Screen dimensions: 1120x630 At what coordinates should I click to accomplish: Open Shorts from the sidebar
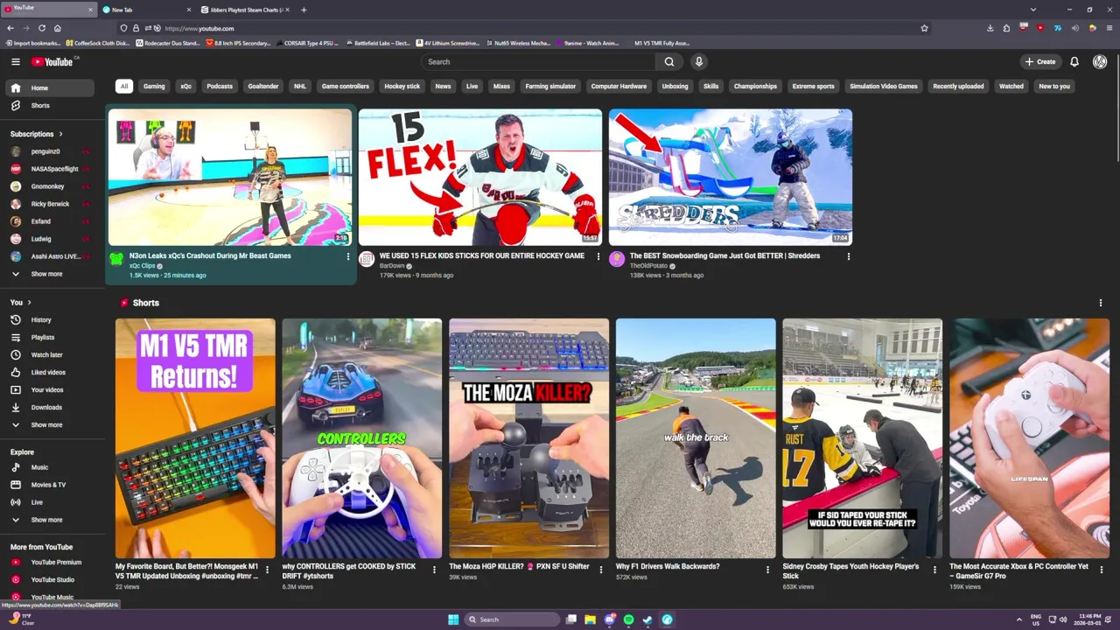click(x=48, y=105)
